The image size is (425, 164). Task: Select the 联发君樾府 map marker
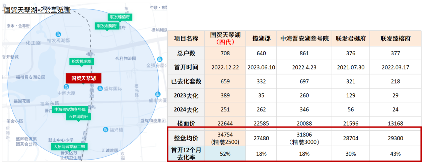(x=107, y=26)
